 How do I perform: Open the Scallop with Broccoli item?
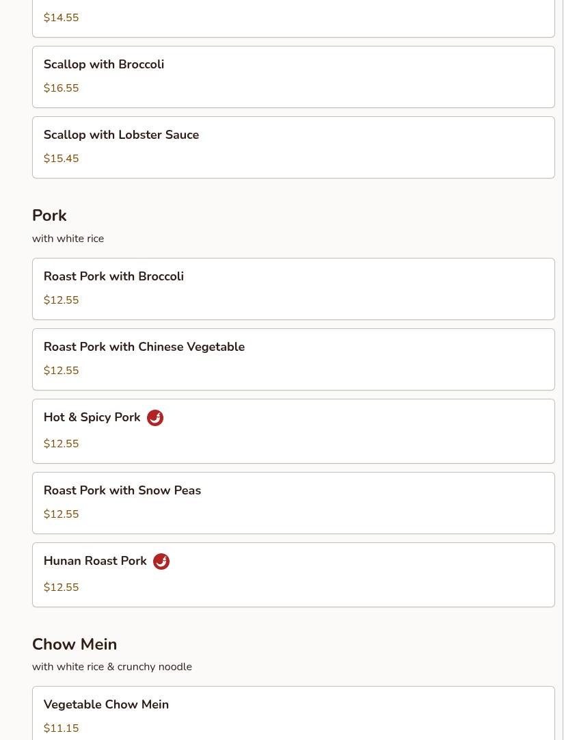(x=293, y=77)
